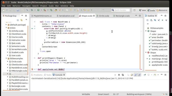Open dropdown arrow next to New icon
Screen dimensions: 172x96
pos(7,10)
